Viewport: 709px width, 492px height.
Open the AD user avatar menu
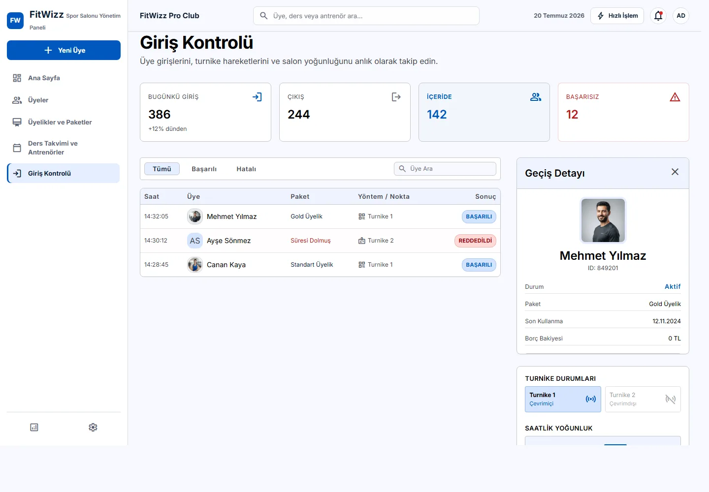click(681, 16)
